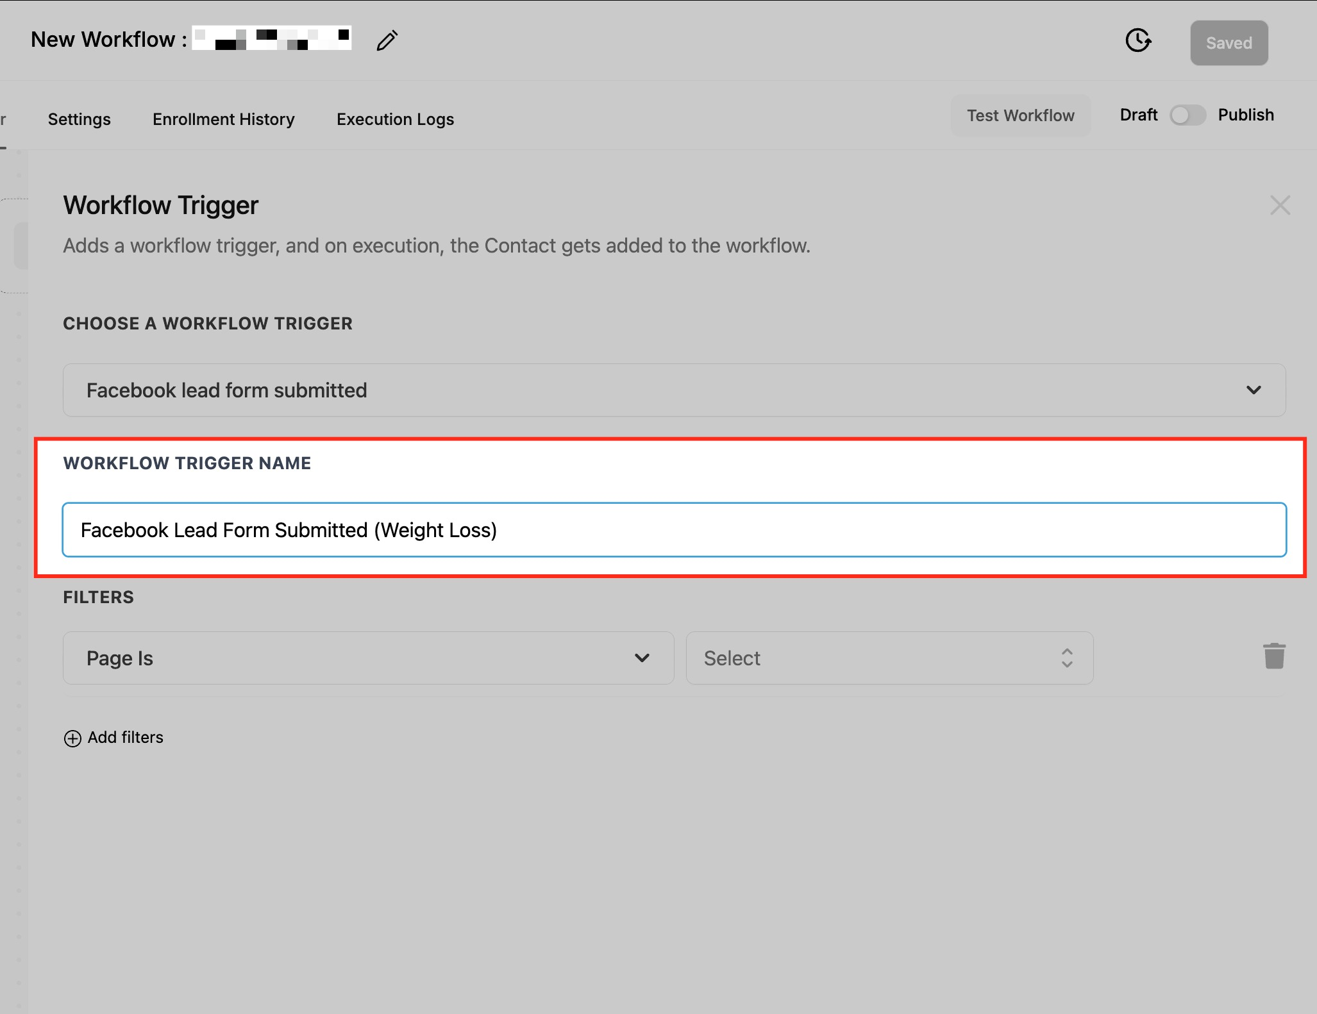Expand the Facebook lead form submitted dropdown

[x=673, y=390]
